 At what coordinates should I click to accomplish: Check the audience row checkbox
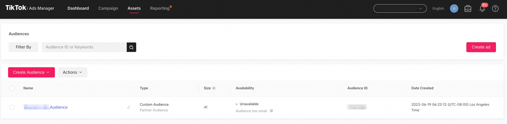(x=12, y=107)
